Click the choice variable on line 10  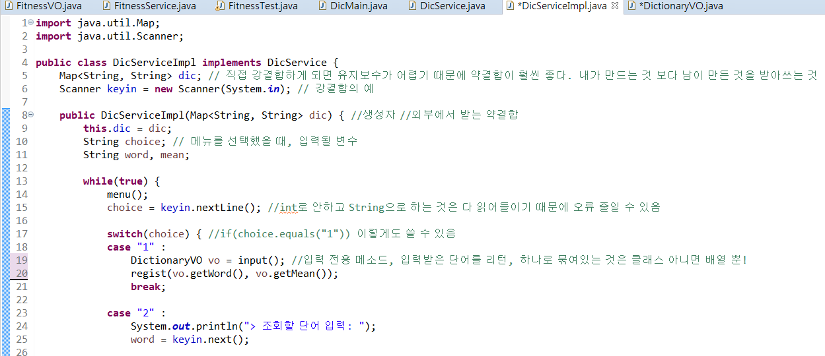click(x=143, y=142)
